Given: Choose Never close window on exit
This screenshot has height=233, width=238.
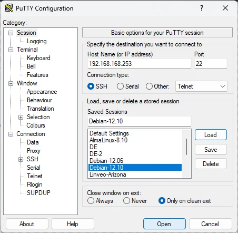Looking at the screenshot, I should 126,201.
